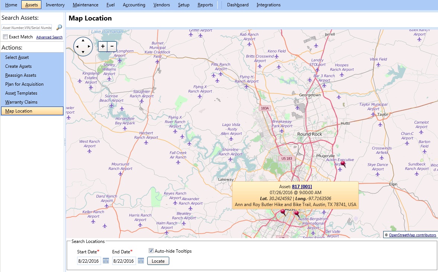Pan the map down arrow

(83, 52)
